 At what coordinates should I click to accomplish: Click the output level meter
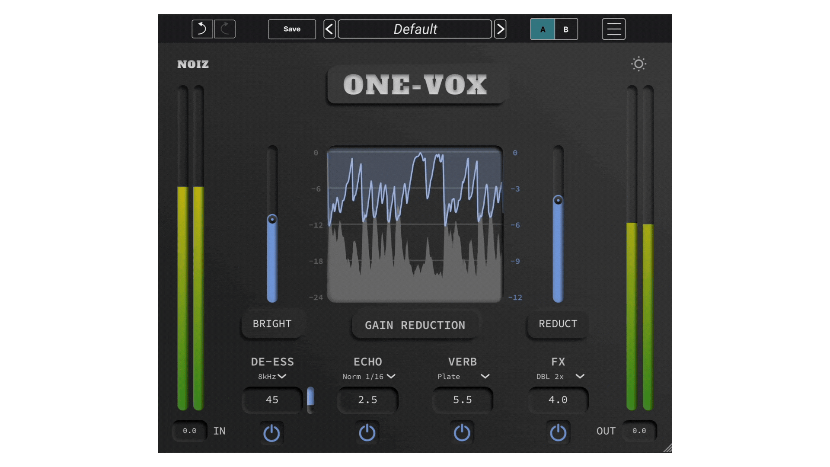point(640,248)
